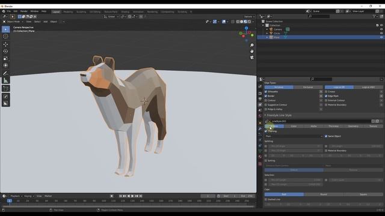Select the Move tool
Viewport: 385px width, 216px height.
(5, 44)
